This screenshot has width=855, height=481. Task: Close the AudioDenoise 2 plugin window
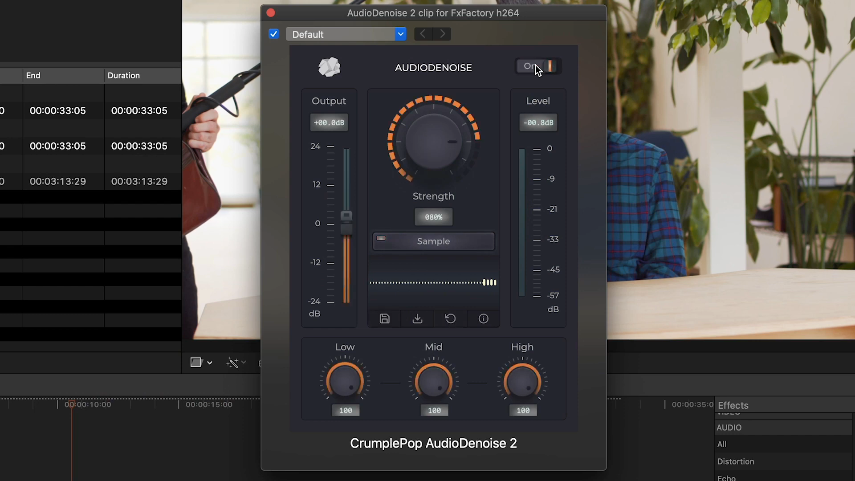click(x=271, y=13)
